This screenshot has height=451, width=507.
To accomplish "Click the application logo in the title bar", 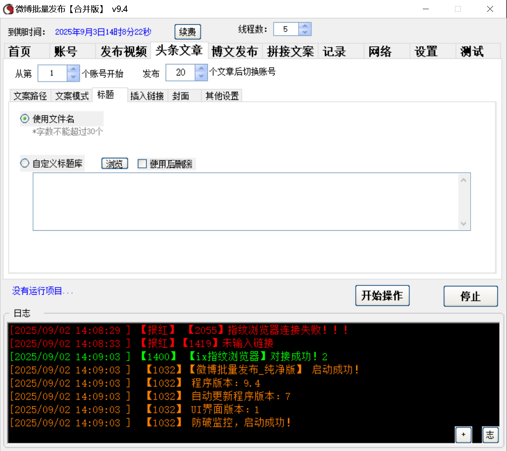I will coord(8,9).
